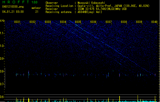Click the 0334 time marker
The height and width of the screenshot is (102, 160).
tap(63, 22)
